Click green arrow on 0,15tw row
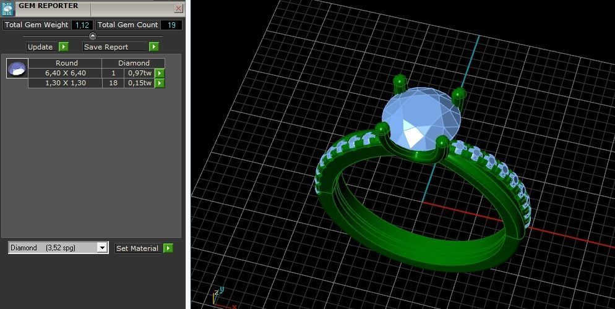This screenshot has height=309, width=615. pyautogui.click(x=160, y=83)
